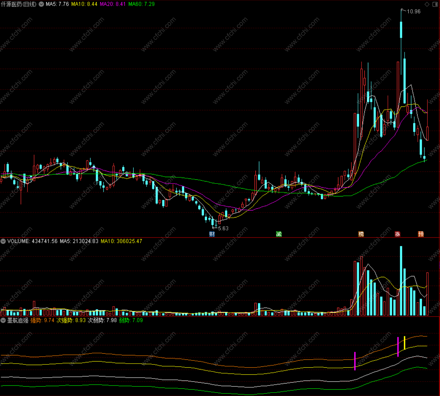The image size is (440, 396).
Task: Click the 仟源医药(日线) stock title
Action: pyautogui.click(x=19, y=4)
